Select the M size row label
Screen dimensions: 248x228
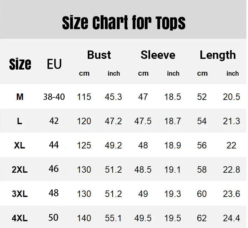(x=20, y=97)
